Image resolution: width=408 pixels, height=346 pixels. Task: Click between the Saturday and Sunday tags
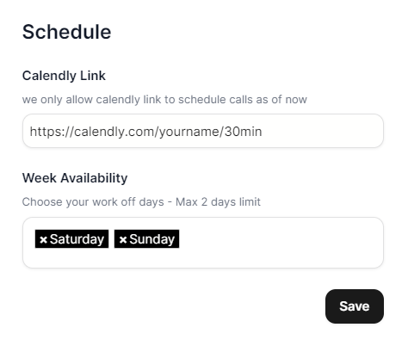click(111, 239)
